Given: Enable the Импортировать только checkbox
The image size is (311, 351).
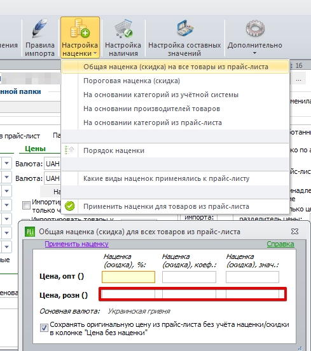Looking at the screenshot, I should pos(26,205).
